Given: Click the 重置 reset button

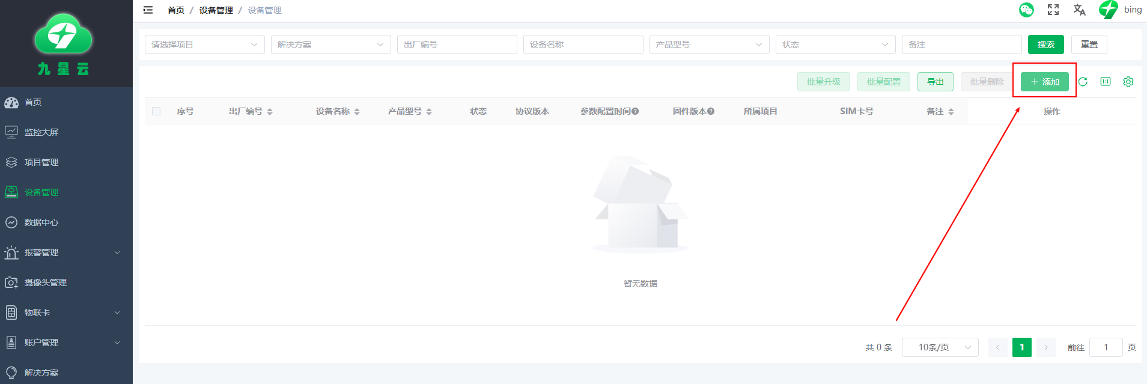Looking at the screenshot, I should click(x=1089, y=44).
